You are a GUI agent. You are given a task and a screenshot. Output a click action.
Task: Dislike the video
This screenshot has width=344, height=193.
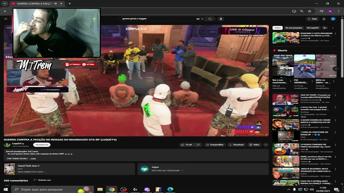(198, 144)
